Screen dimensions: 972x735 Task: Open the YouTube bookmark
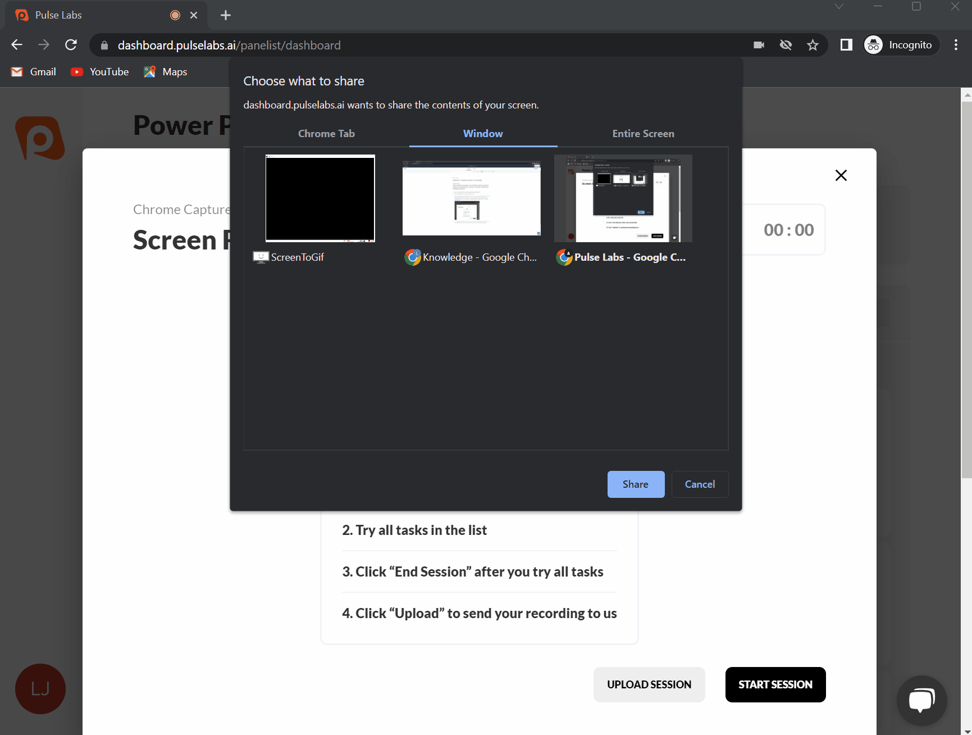tap(100, 72)
